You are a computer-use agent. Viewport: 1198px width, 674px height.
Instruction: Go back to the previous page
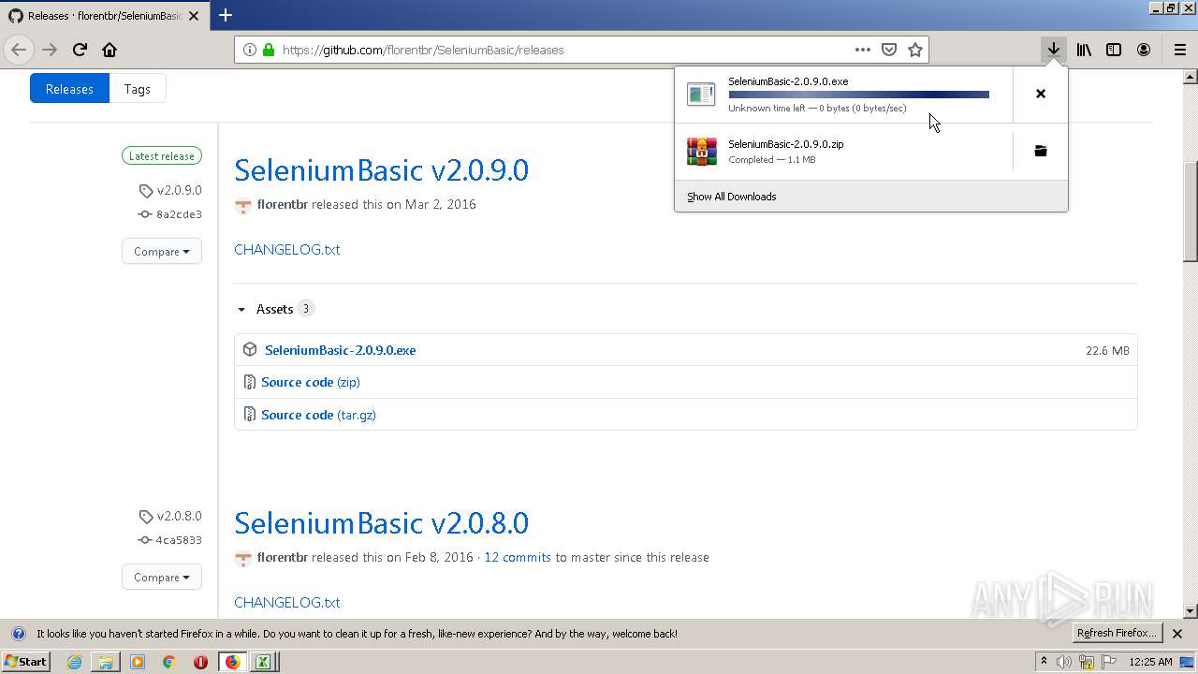[19, 50]
